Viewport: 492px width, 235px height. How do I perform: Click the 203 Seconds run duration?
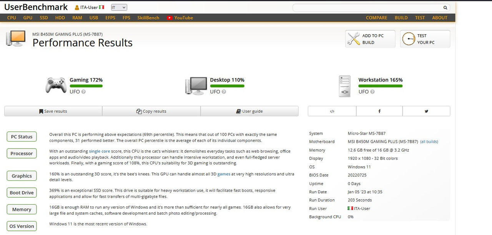click(x=360, y=200)
